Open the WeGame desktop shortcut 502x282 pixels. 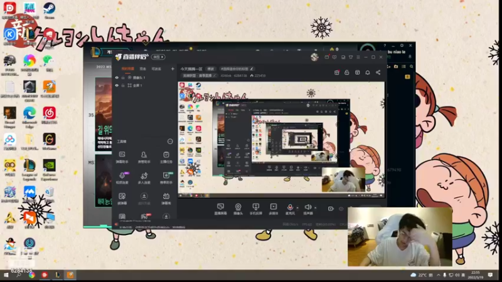pos(49,142)
